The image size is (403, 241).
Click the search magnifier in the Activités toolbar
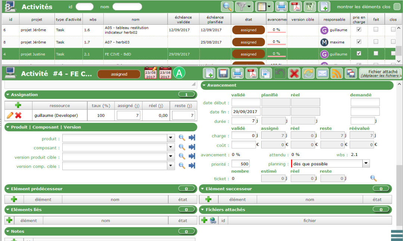point(227,6)
